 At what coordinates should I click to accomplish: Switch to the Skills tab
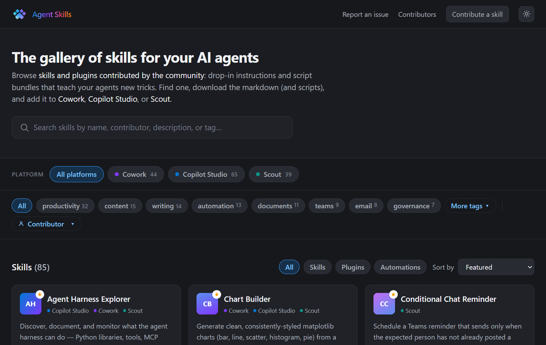[317, 267]
